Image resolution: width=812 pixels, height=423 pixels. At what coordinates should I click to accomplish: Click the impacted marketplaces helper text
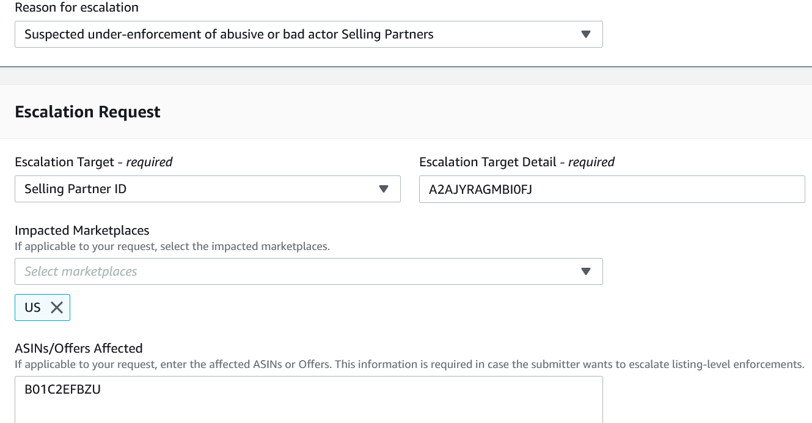pyautogui.click(x=172, y=247)
